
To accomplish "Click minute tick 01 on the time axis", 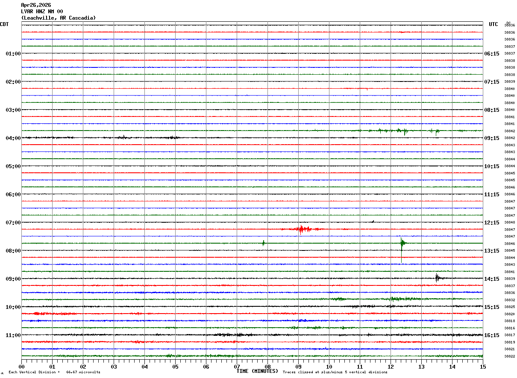I will (x=52, y=366).
